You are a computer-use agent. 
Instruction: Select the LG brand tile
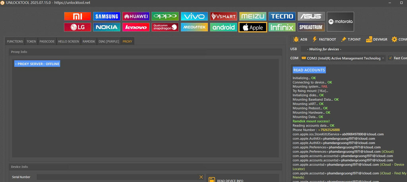point(78,27)
